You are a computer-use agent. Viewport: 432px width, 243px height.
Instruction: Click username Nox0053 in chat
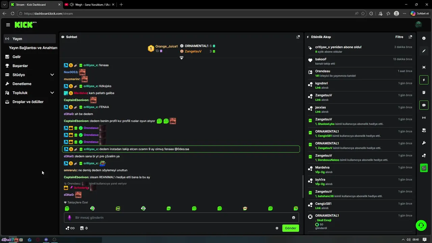[71, 72]
